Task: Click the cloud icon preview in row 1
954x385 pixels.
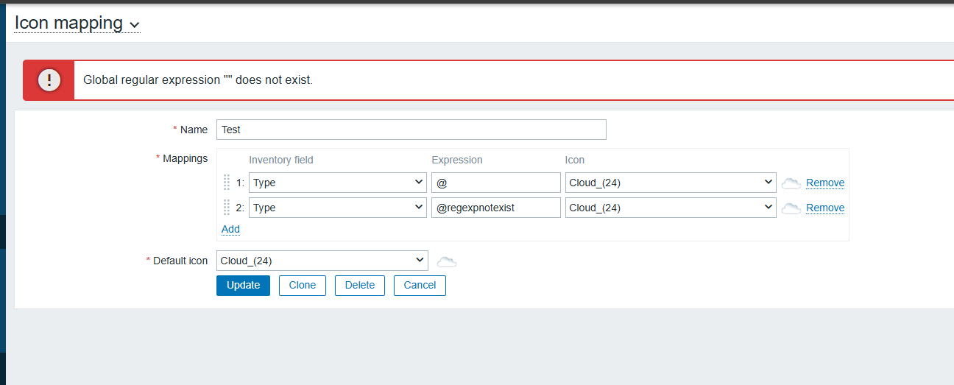Action: pyautogui.click(x=791, y=183)
